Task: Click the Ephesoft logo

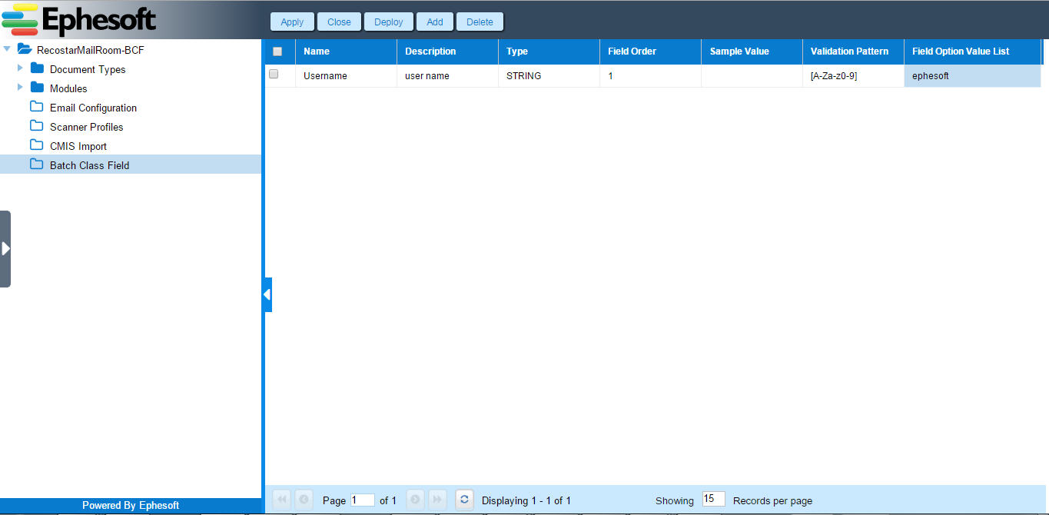Action: tap(79, 19)
